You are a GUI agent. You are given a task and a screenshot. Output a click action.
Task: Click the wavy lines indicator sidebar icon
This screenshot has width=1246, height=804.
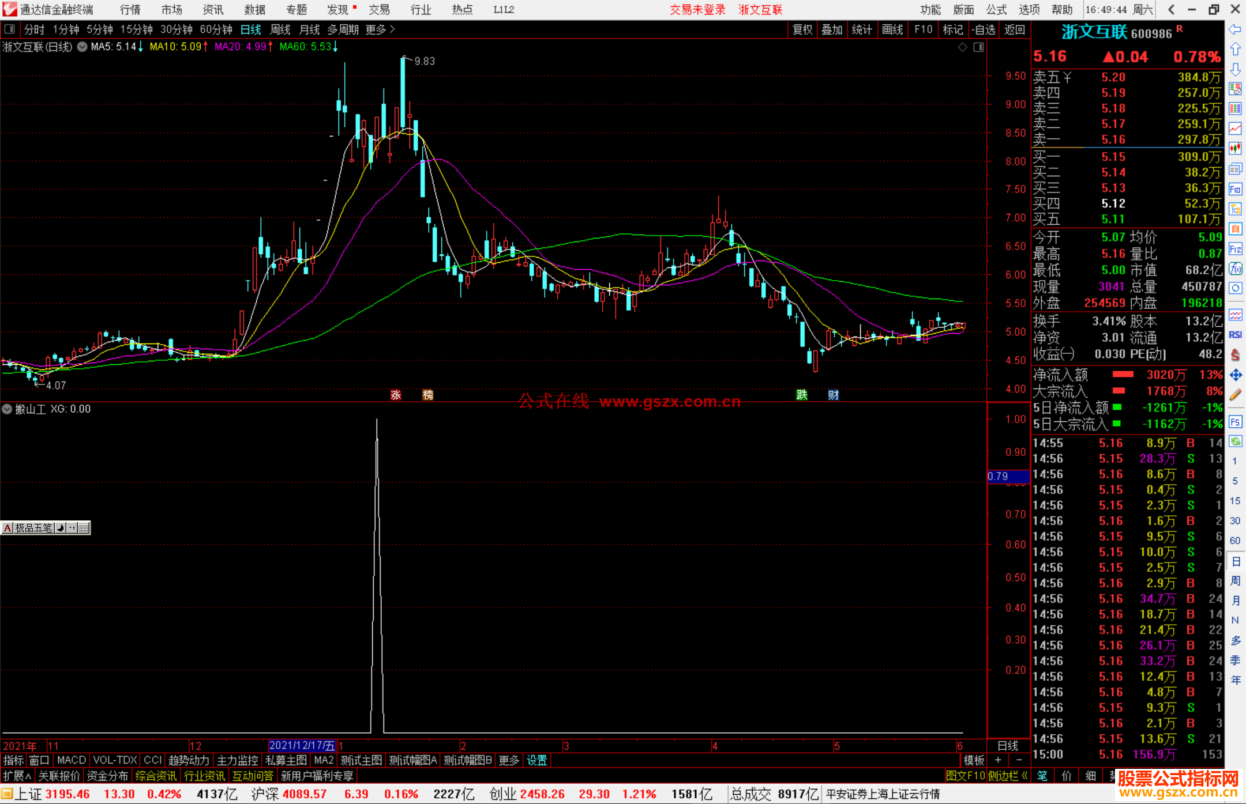[1235, 315]
